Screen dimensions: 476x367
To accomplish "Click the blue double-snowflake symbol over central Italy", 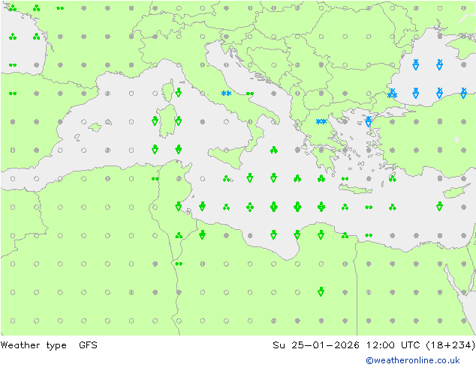I will [226, 94].
